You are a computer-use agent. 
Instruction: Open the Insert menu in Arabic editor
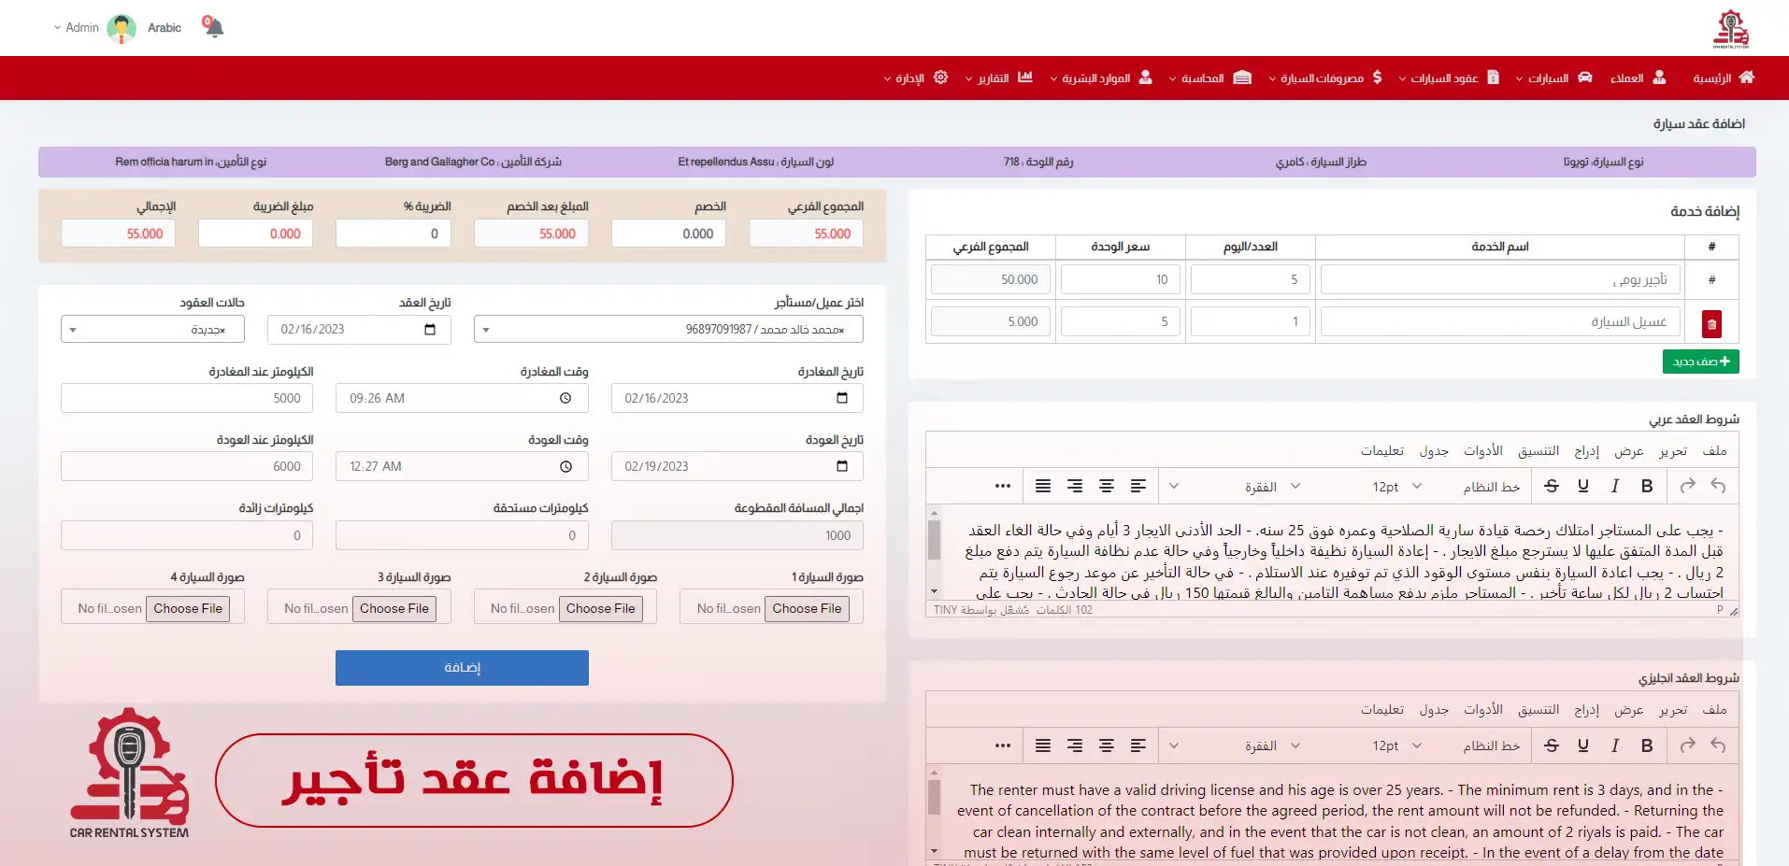(1586, 451)
